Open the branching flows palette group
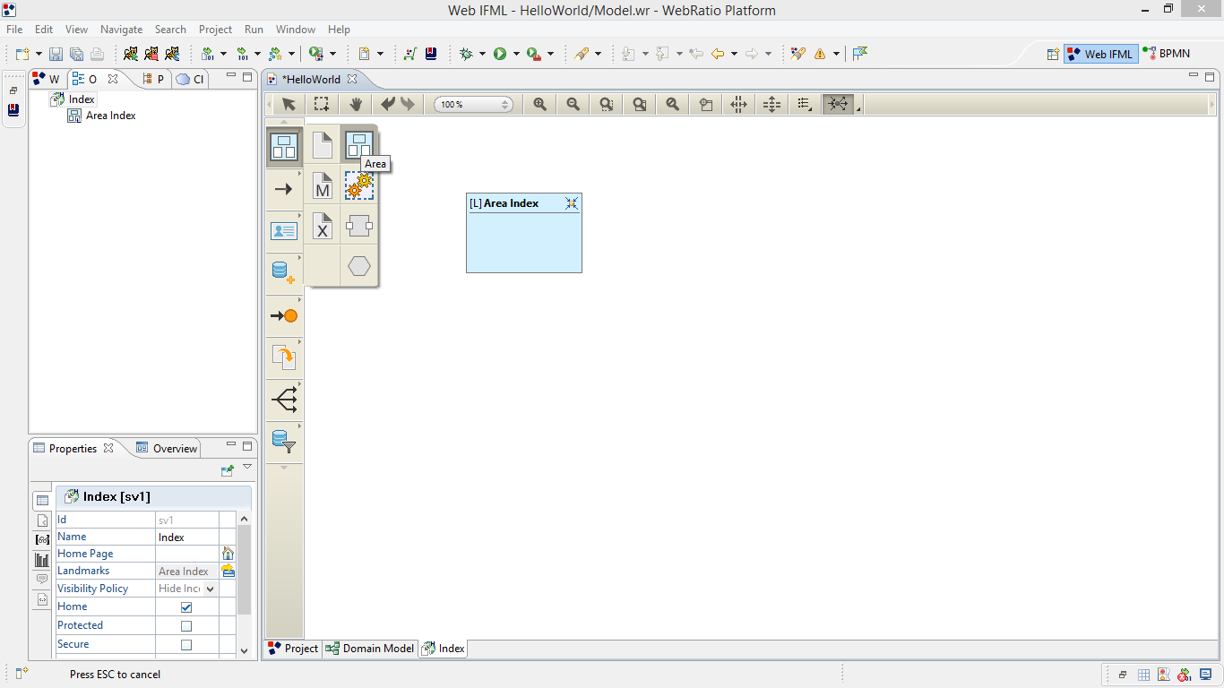This screenshot has width=1224, height=688. (x=284, y=400)
